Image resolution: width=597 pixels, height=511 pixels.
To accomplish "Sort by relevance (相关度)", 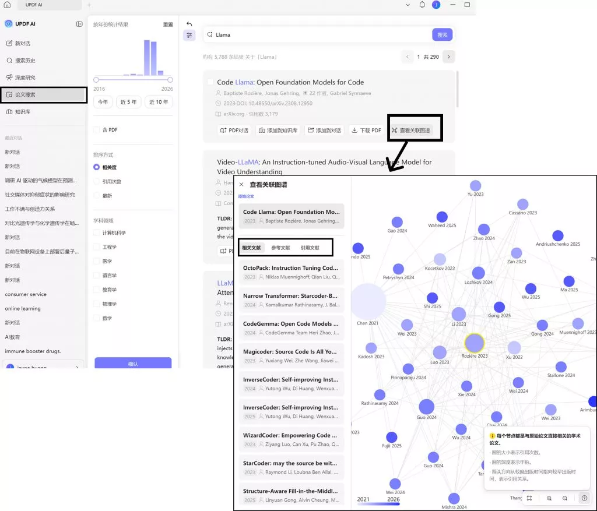I will (x=96, y=167).
